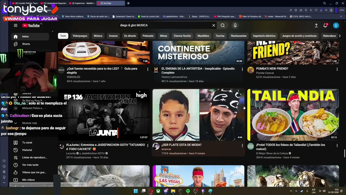346x195 pixels.
Task: Open options for EL ENIGMA DE LA ANTÁRTIDA
Action: (242, 69)
